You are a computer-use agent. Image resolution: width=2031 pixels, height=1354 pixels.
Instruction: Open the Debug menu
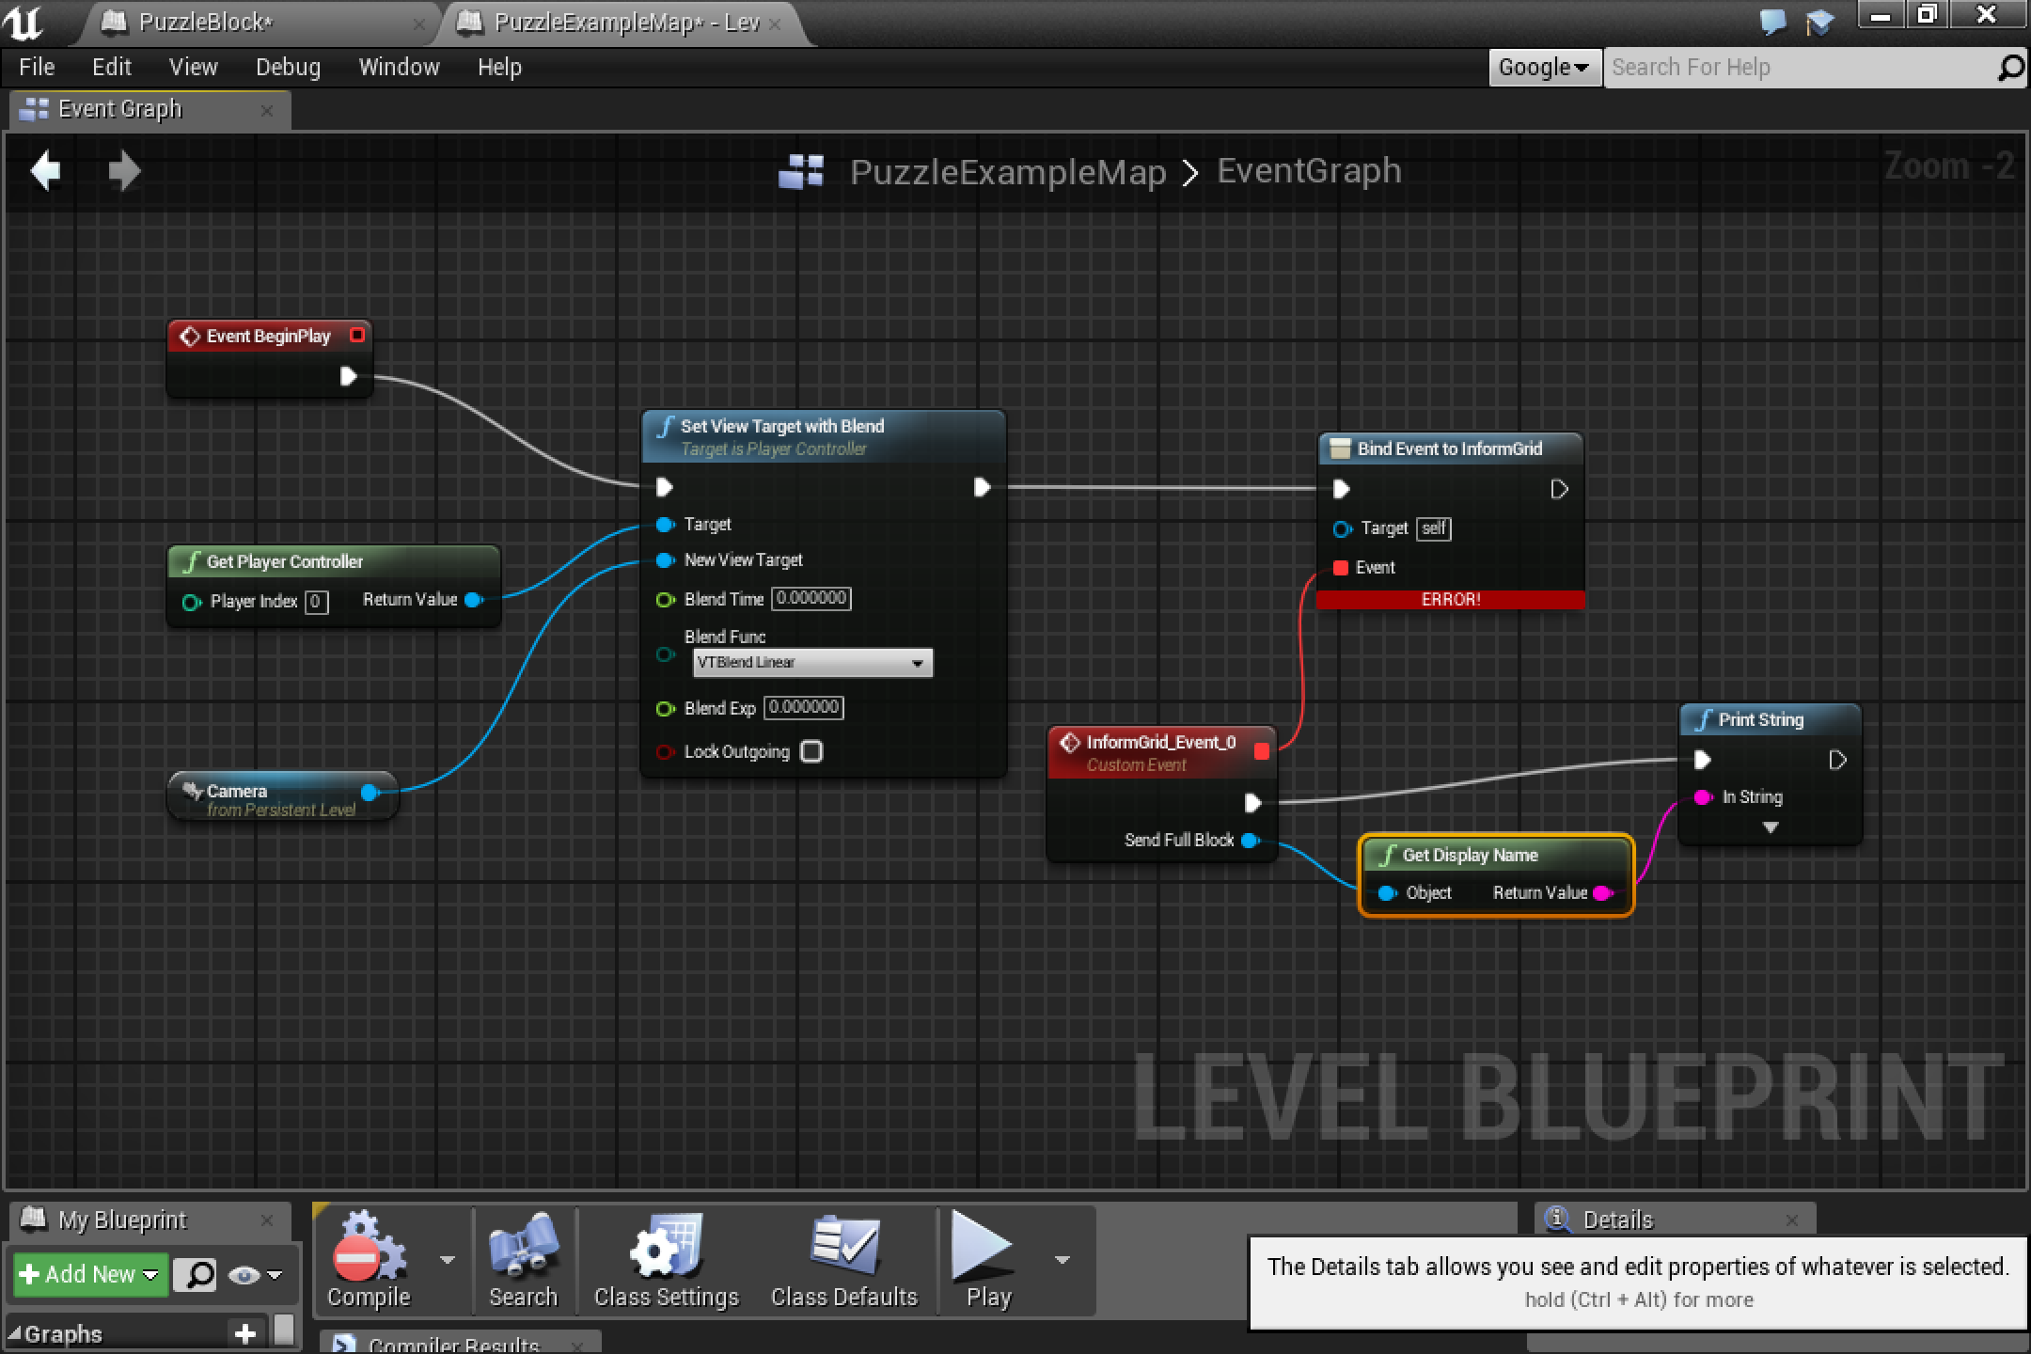point(288,68)
